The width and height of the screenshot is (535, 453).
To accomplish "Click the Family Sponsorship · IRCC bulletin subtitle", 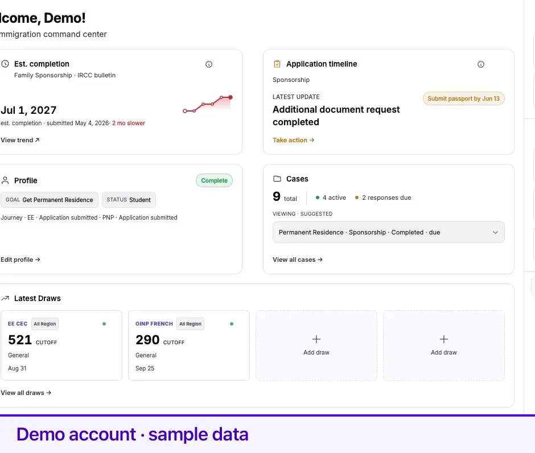I will (x=65, y=75).
